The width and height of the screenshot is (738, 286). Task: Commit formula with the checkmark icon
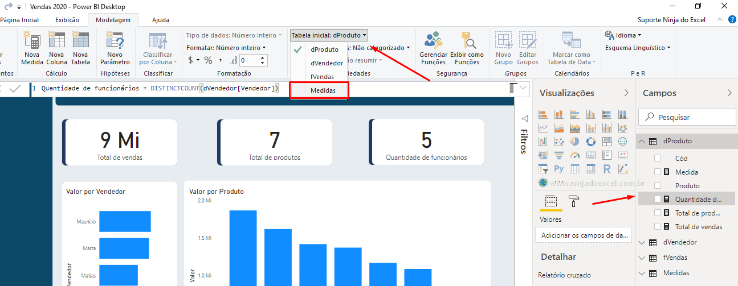point(15,88)
